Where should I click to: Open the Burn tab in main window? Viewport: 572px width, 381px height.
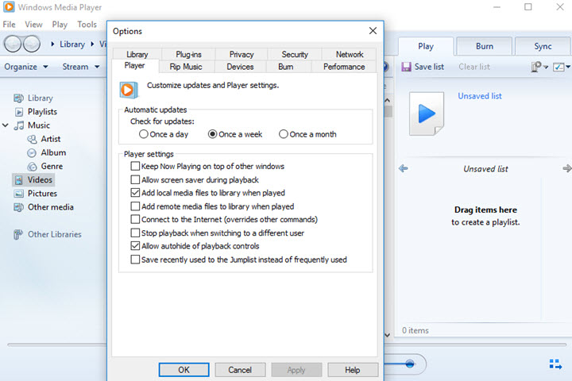click(485, 46)
